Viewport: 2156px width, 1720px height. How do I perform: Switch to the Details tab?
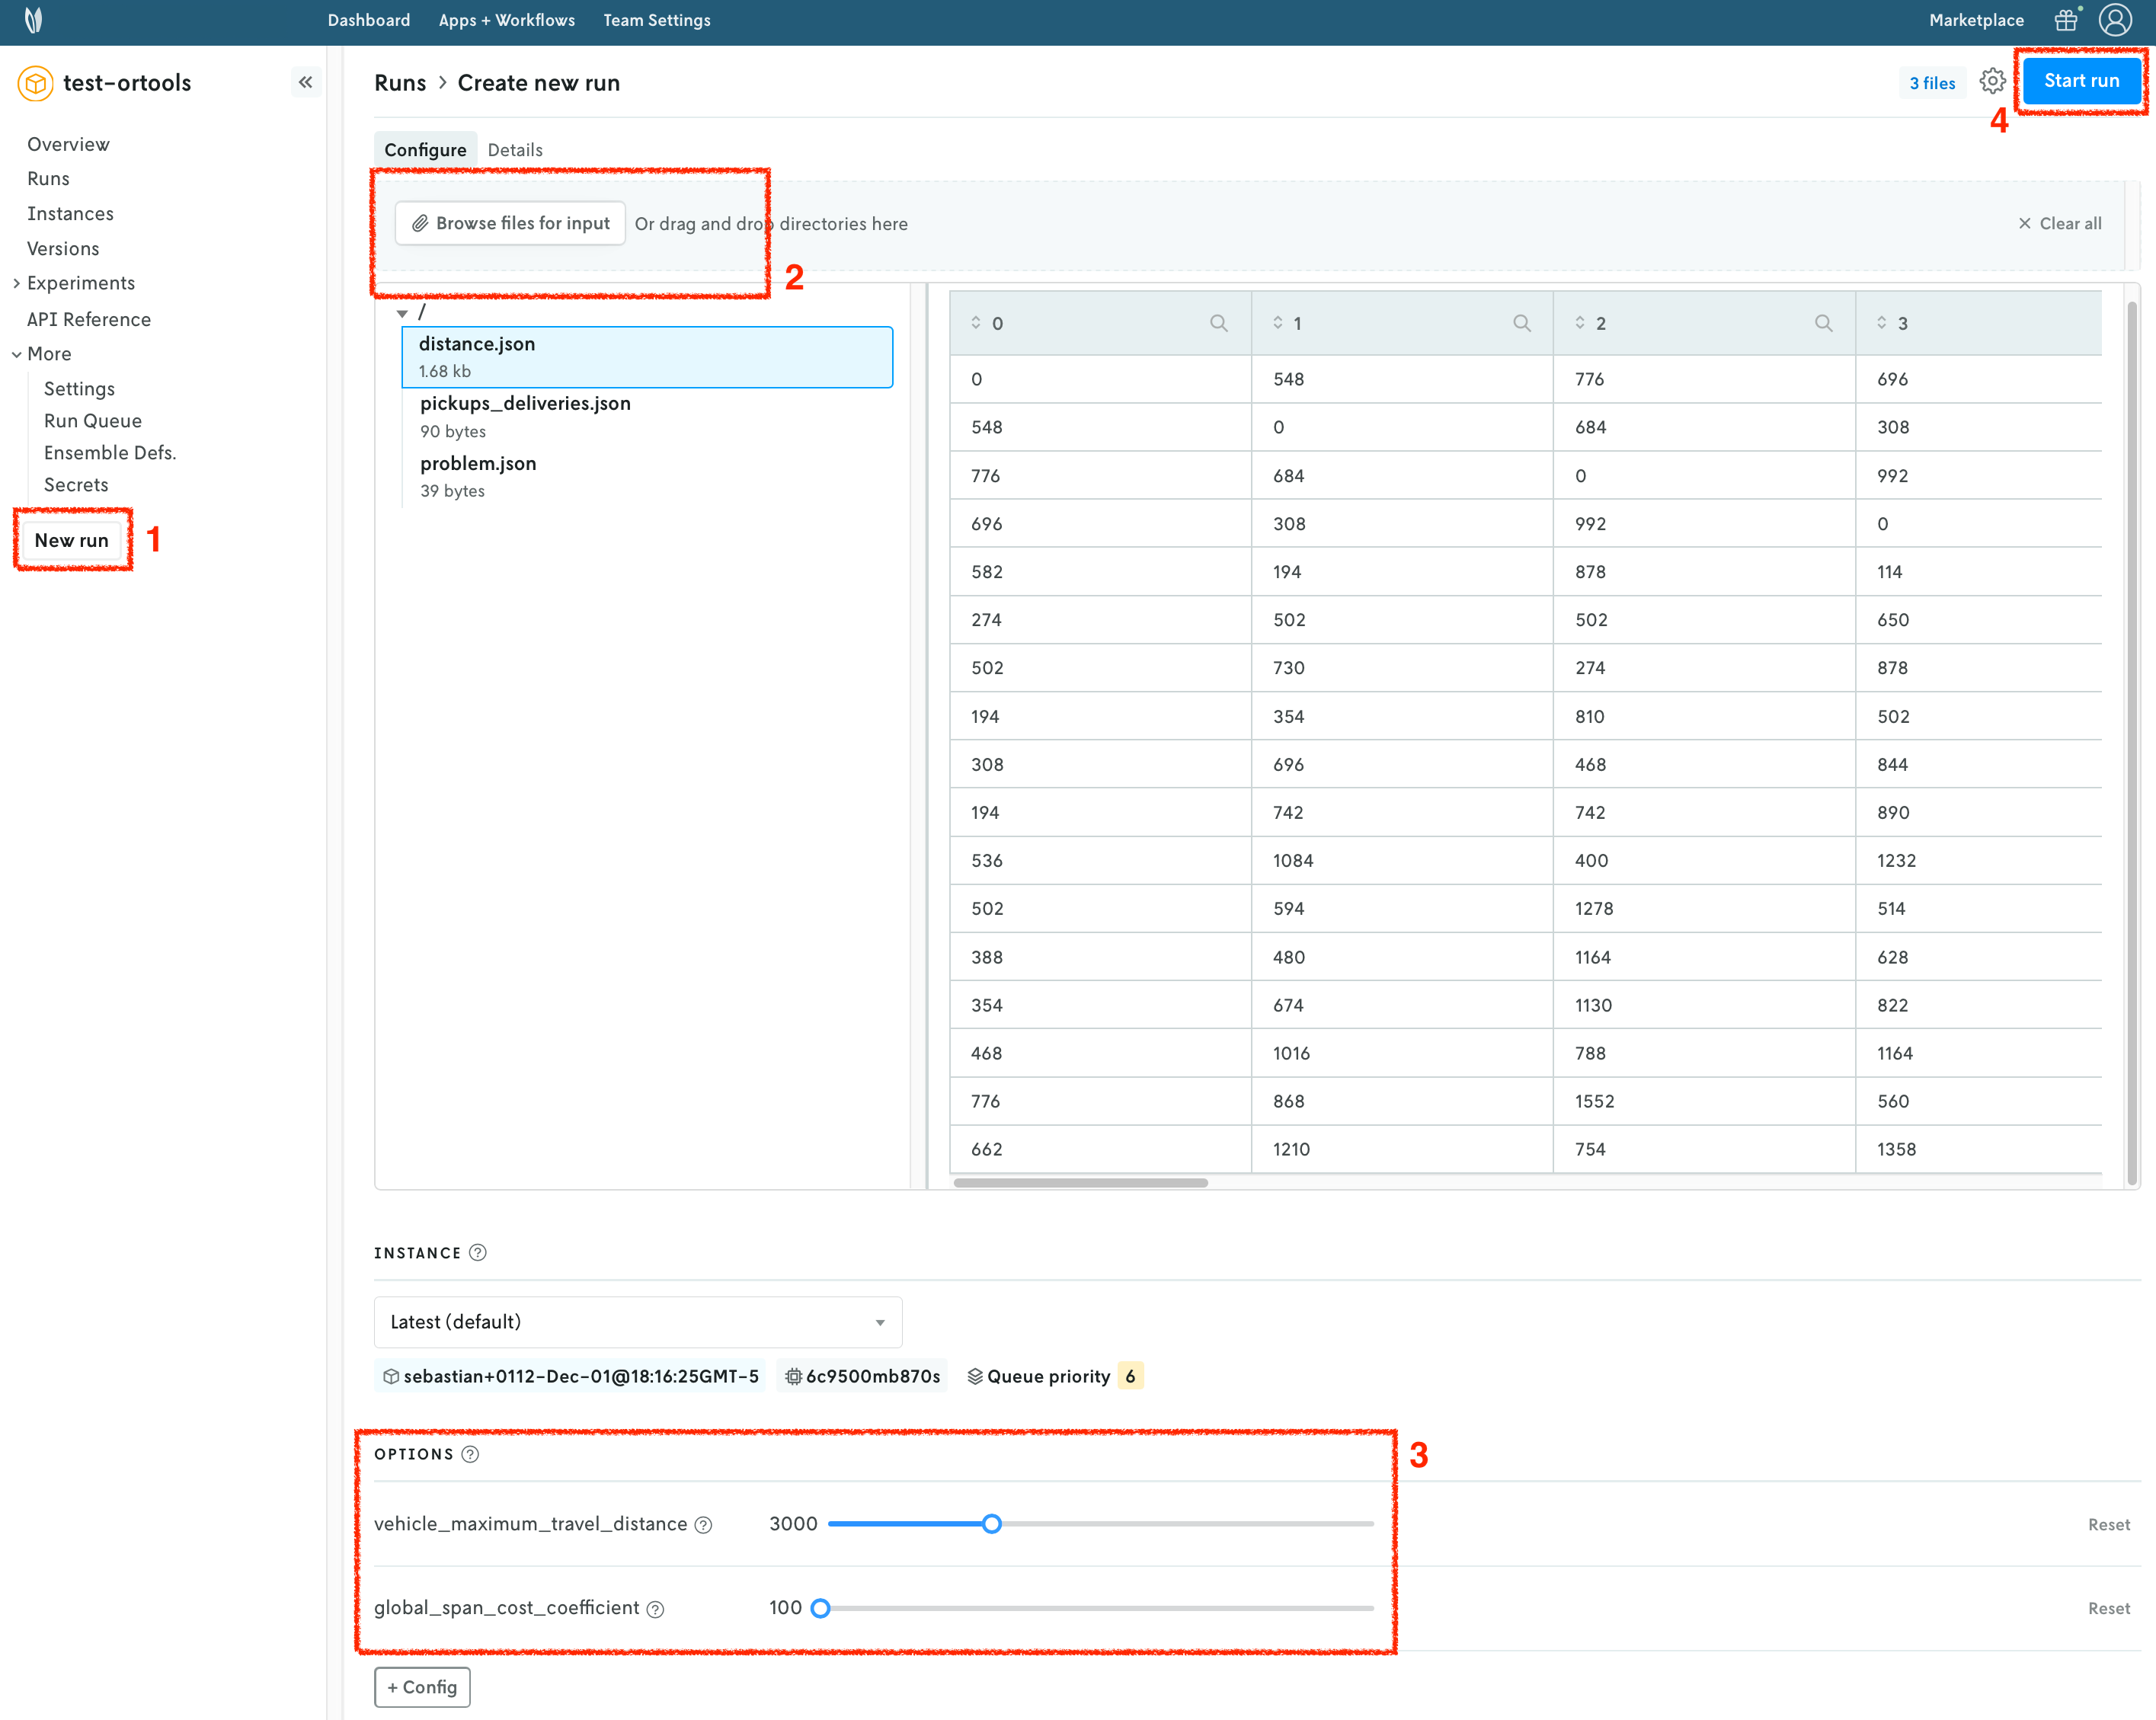[x=515, y=150]
